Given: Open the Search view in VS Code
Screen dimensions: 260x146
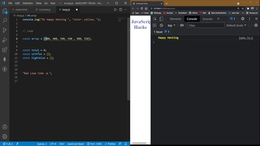Looking at the screenshot, I should click(4, 20).
